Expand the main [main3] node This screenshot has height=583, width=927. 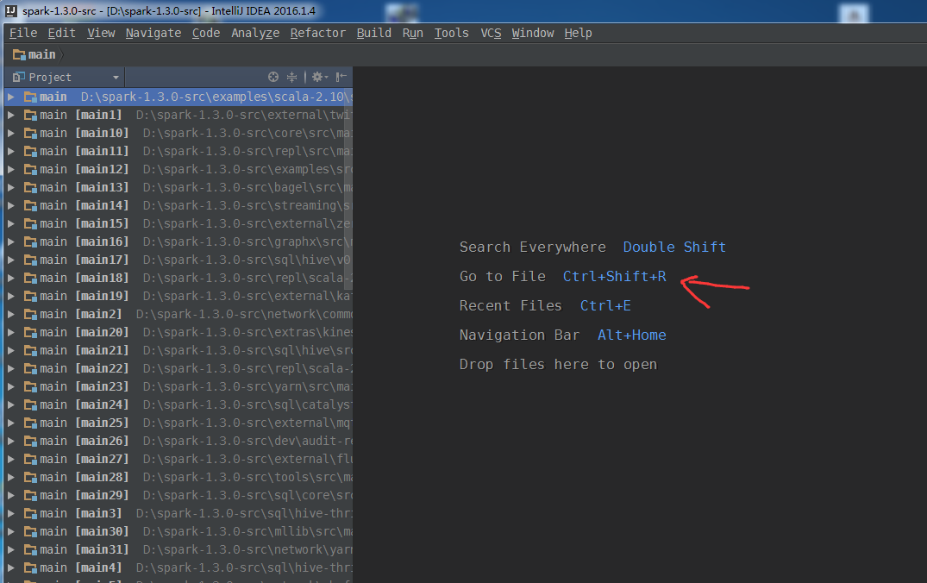point(10,514)
